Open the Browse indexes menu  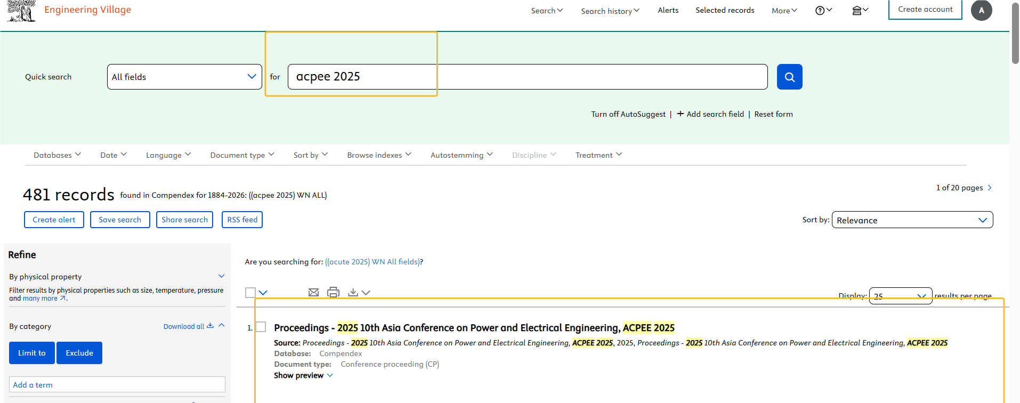pos(379,155)
